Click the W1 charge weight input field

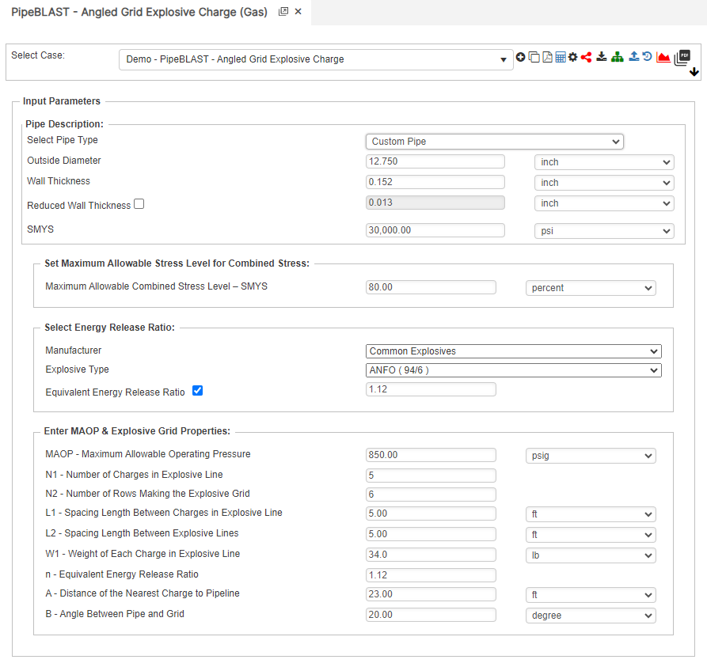click(431, 555)
